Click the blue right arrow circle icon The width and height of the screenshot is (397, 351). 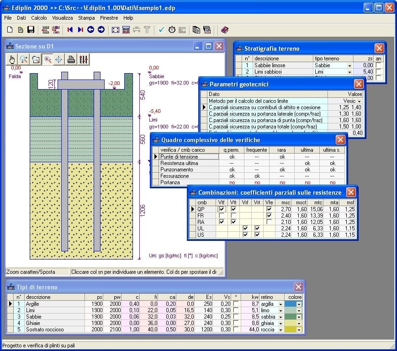click(x=101, y=30)
